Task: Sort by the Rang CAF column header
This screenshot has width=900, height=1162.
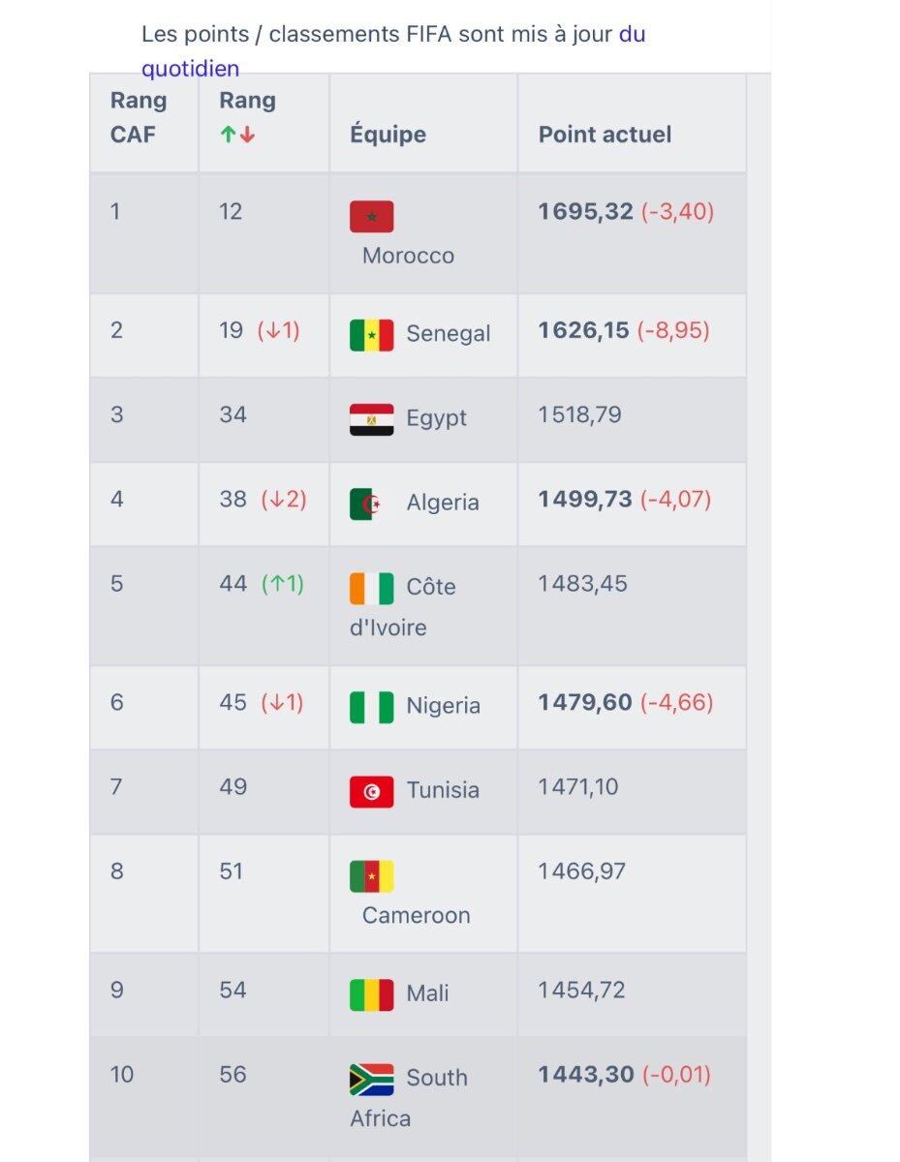Action: pos(139,117)
